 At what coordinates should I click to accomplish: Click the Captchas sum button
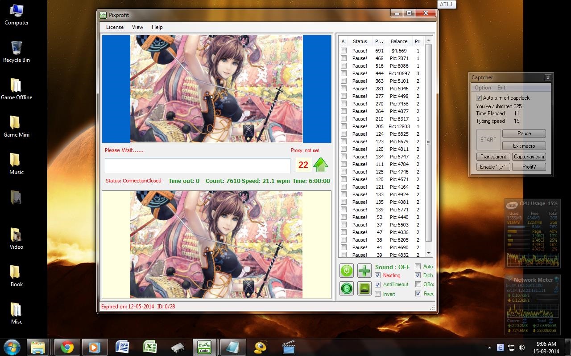[529, 157]
